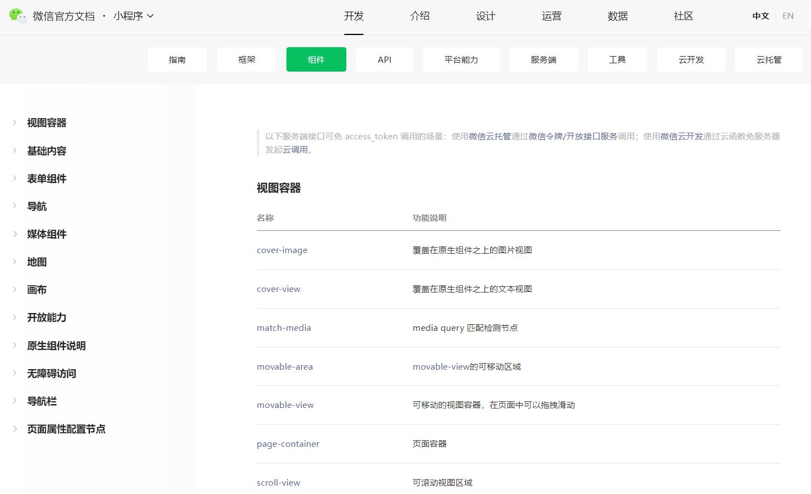The width and height of the screenshot is (811, 494).
Task: Open the 小程序 dropdown selector
Action: click(133, 16)
